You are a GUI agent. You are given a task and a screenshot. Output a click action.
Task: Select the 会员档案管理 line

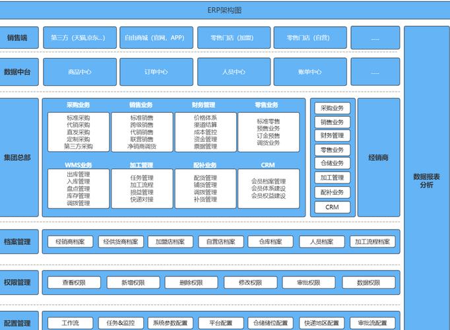[x=269, y=181]
